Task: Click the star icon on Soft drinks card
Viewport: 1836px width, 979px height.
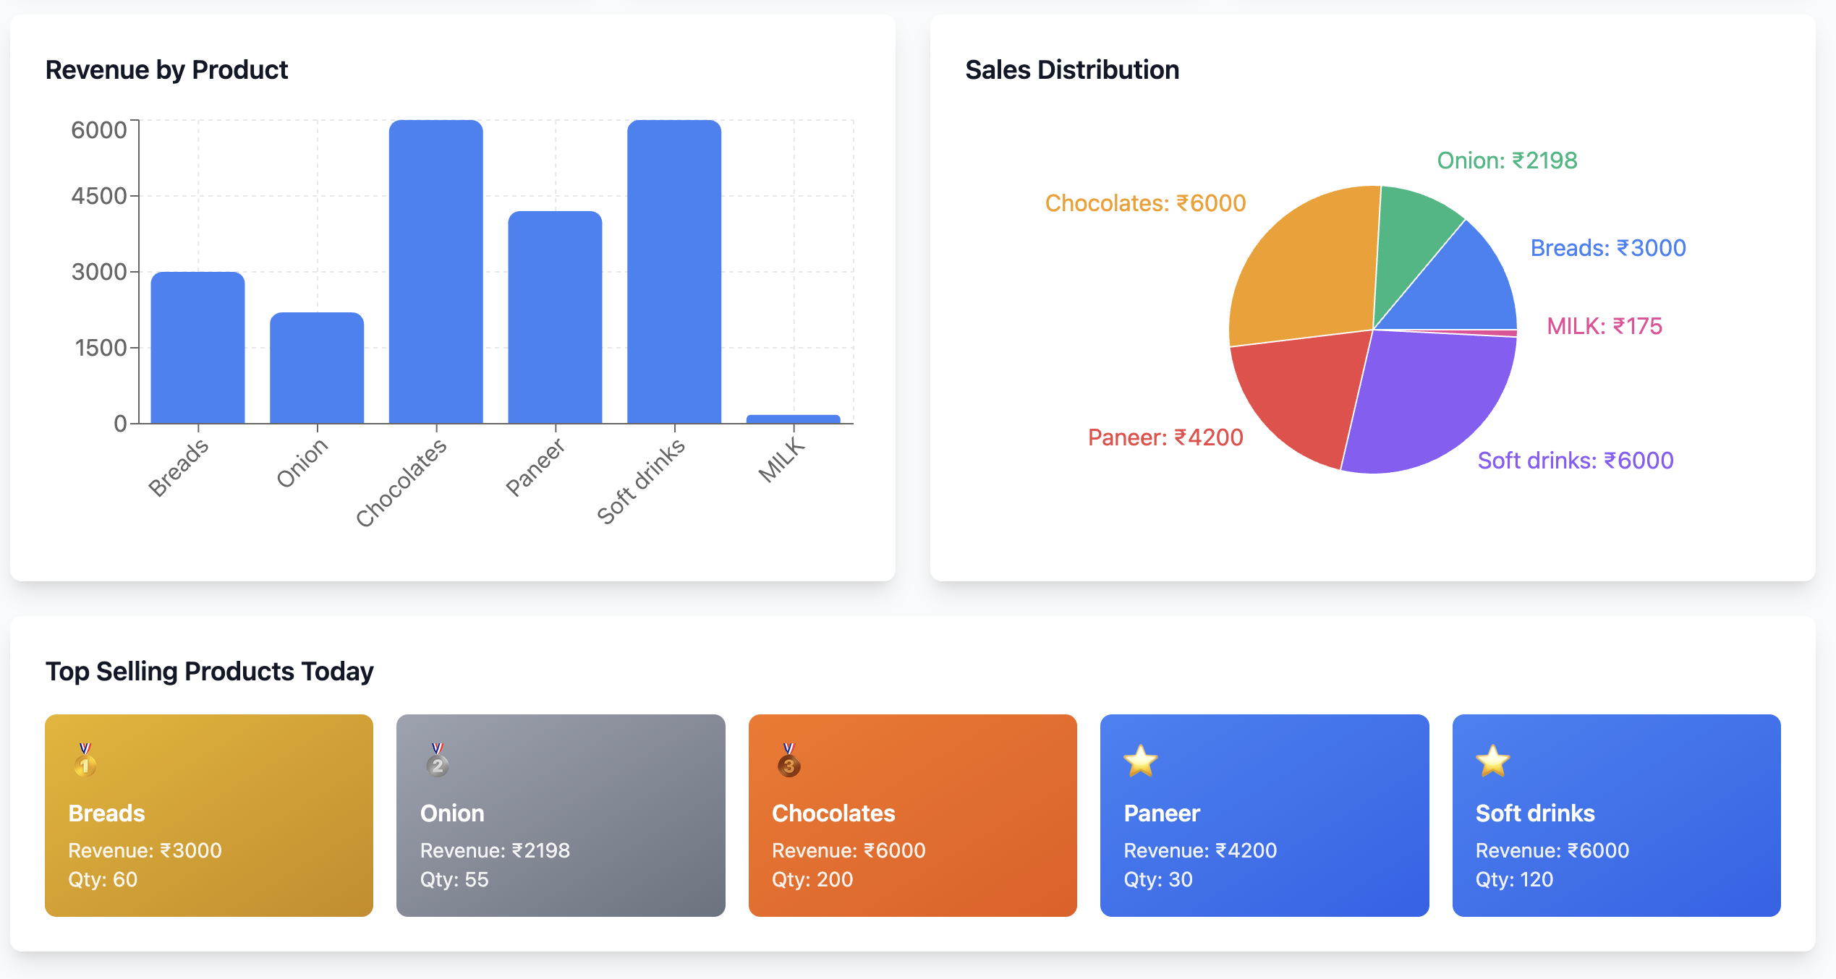Action: tap(1492, 761)
